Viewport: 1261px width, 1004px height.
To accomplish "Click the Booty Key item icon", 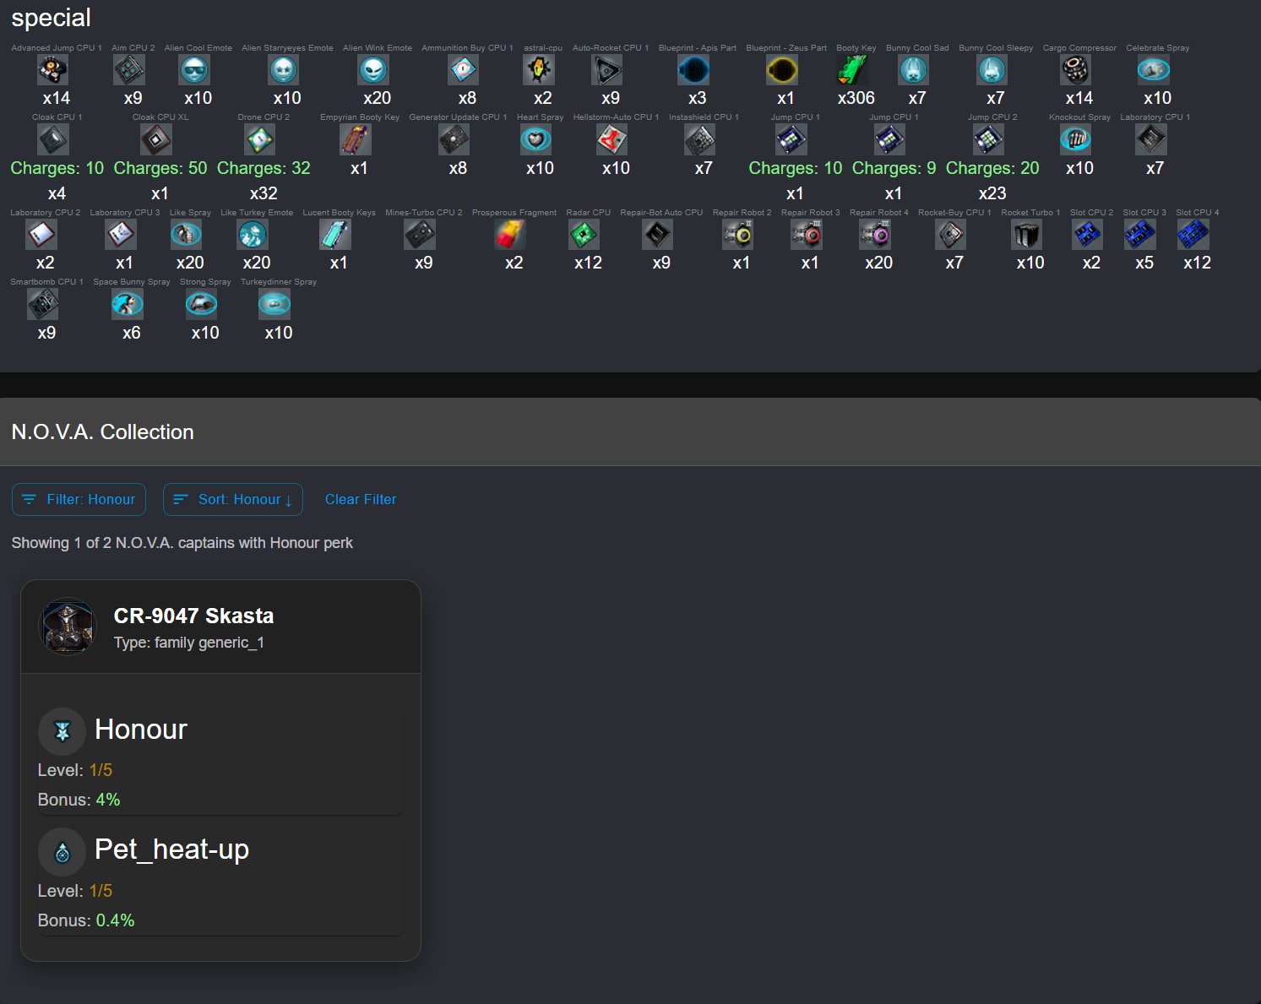I will (x=853, y=70).
